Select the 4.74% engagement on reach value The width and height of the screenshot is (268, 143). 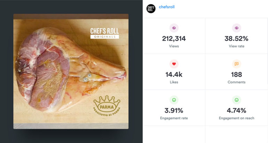[237, 111]
